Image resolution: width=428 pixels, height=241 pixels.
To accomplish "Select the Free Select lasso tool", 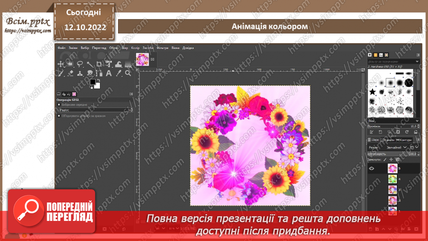I will tap(80, 64).
